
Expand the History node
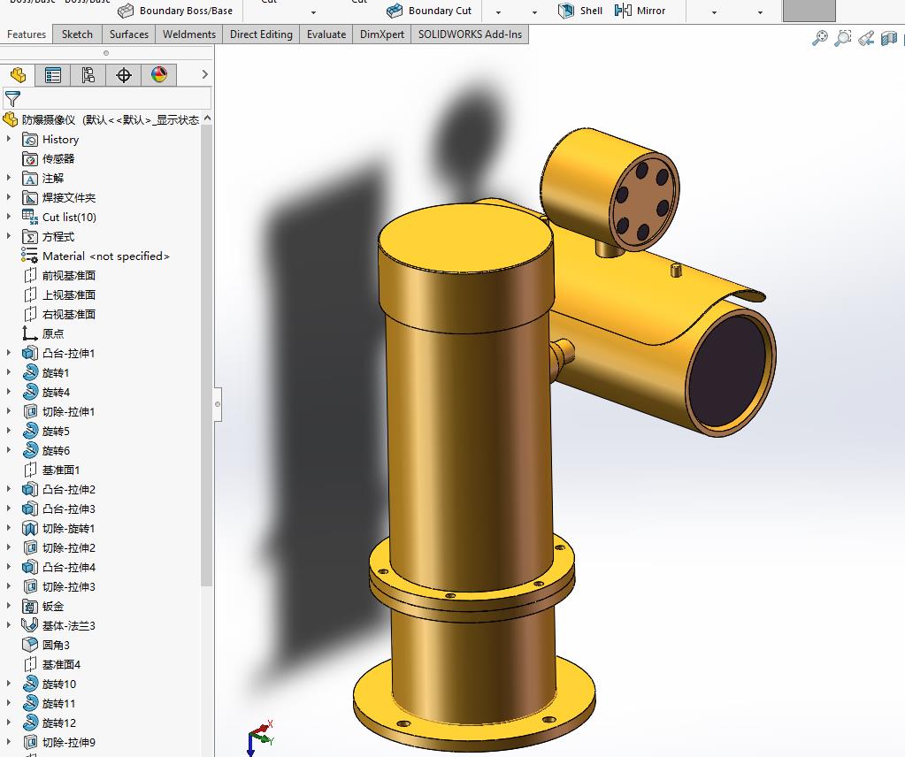tap(9, 139)
